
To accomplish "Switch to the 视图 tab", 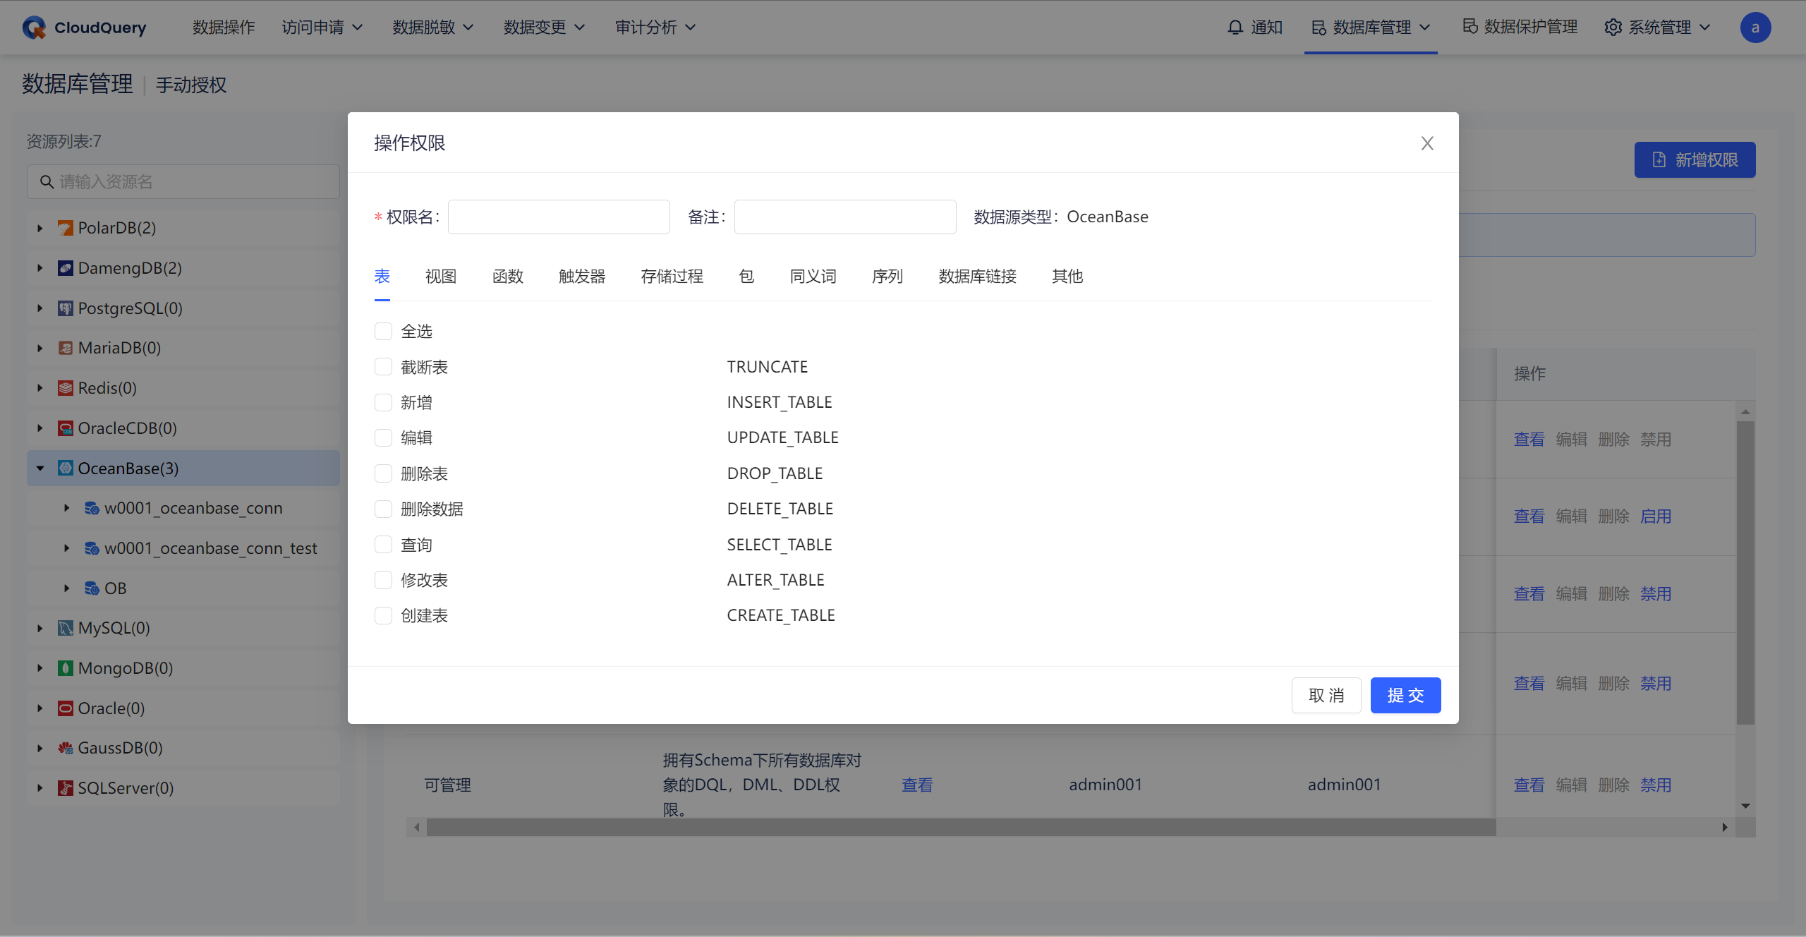I will point(441,277).
